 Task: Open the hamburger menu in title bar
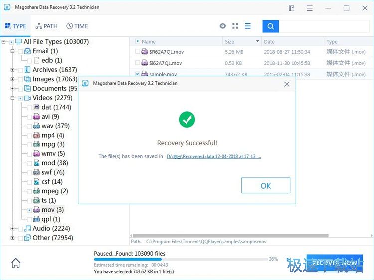point(310,8)
